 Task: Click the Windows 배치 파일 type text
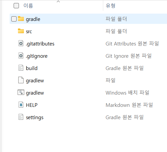click(x=127, y=93)
